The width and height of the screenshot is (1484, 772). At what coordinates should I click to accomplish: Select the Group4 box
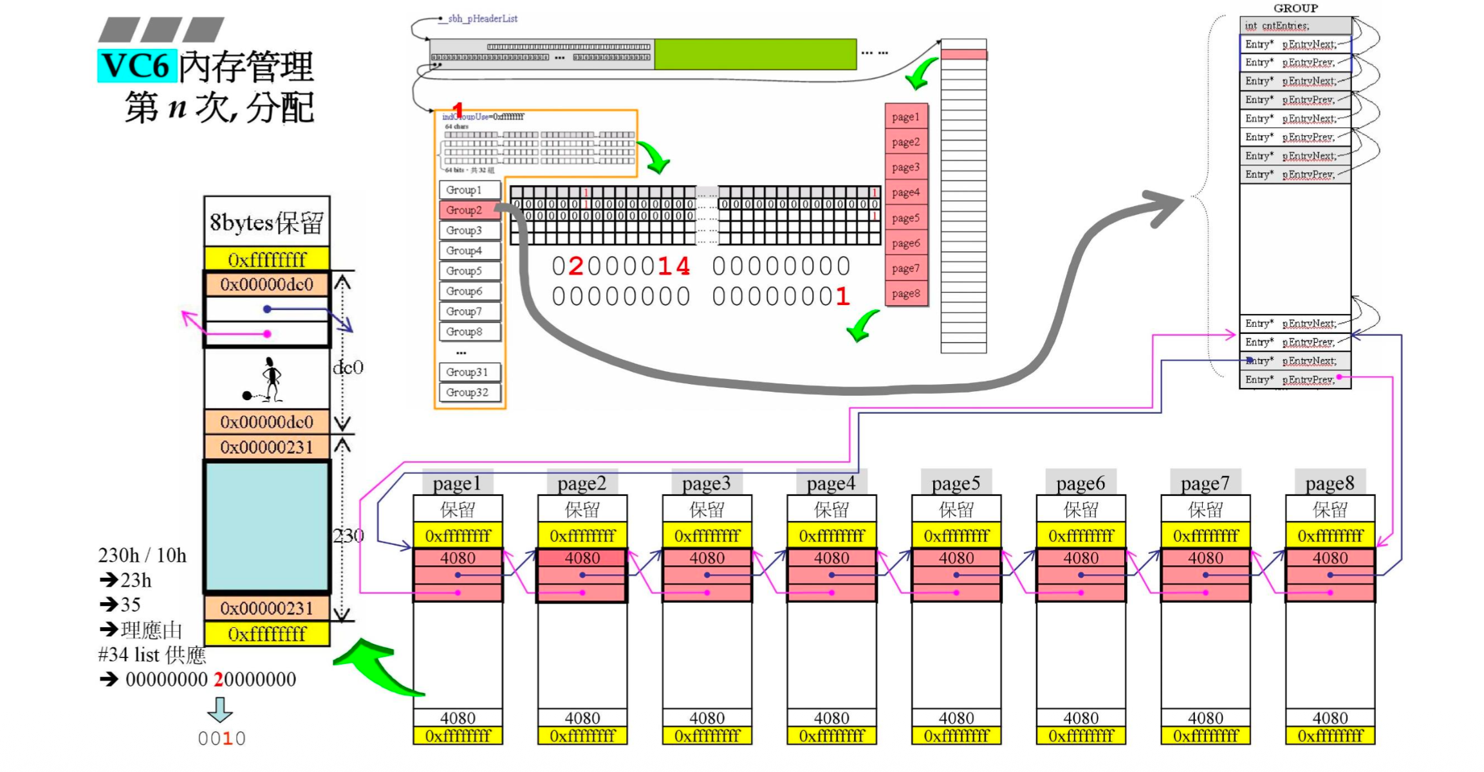470,251
